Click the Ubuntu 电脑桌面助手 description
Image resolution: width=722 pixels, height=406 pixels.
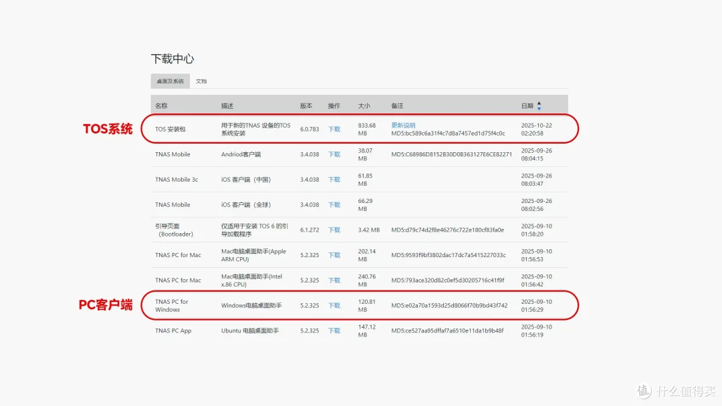pos(250,331)
